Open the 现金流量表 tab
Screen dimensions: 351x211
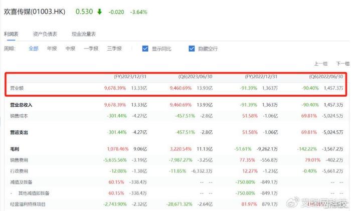coord(84,34)
